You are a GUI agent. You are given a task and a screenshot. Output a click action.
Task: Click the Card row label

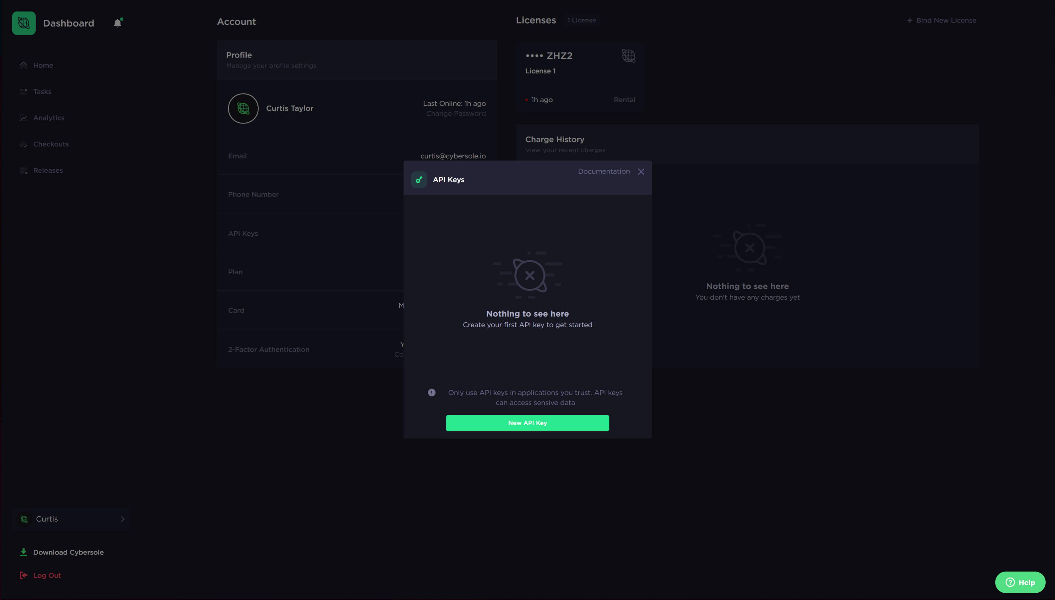(x=236, y=310)
